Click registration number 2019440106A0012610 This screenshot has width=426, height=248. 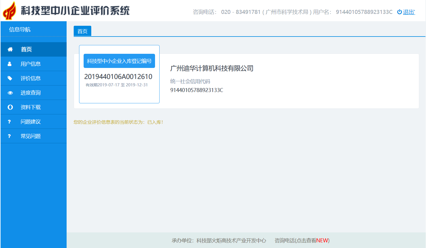coord(118,77)
